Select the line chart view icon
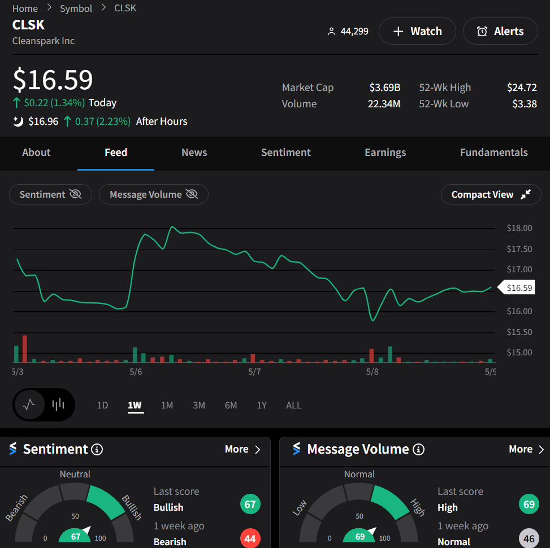Viewport: 550px width, 548px height. [x=29, y=405]
